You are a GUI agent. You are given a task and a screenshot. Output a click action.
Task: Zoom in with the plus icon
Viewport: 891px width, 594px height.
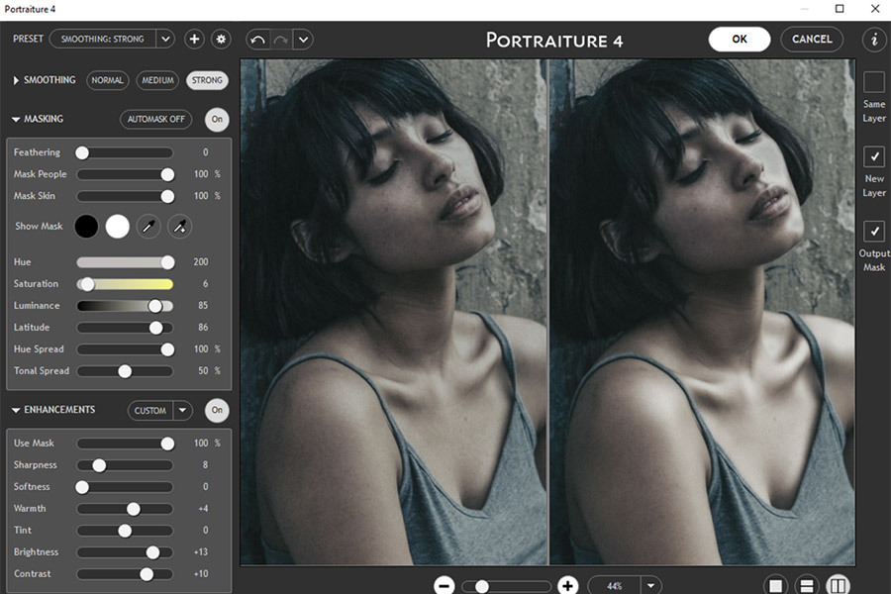click(x=567, y=585)
